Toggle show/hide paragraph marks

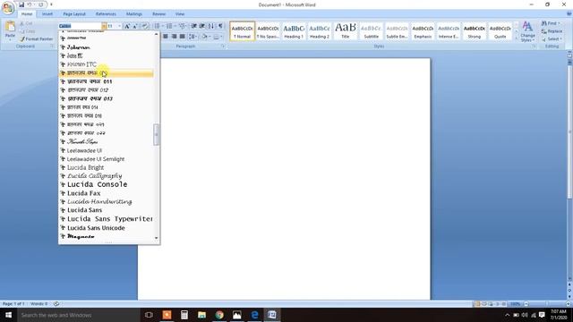point(220,26)
